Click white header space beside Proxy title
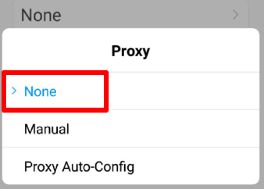This screenshot has height=189, width=264. click(204, 50)
